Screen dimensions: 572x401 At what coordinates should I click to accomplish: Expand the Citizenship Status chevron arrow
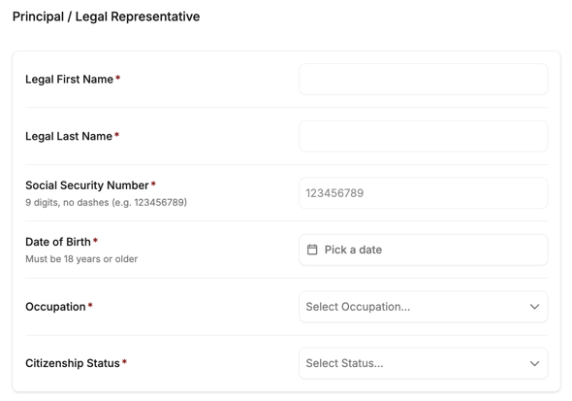click(x=534, y=363)
